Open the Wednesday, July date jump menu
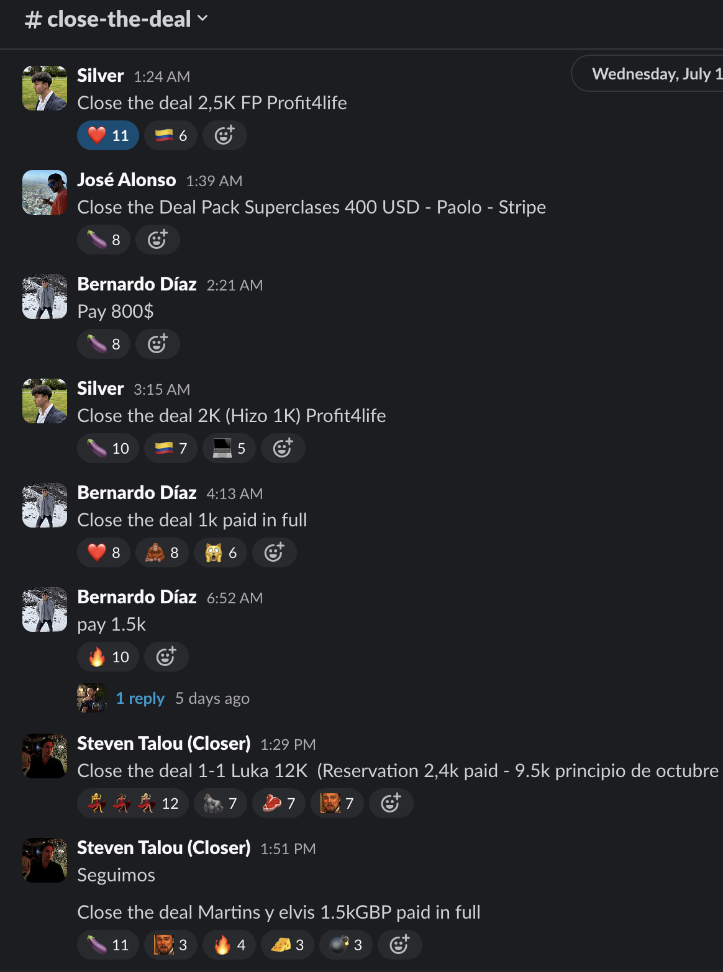 pyautogui.click(x=647, y=74)
